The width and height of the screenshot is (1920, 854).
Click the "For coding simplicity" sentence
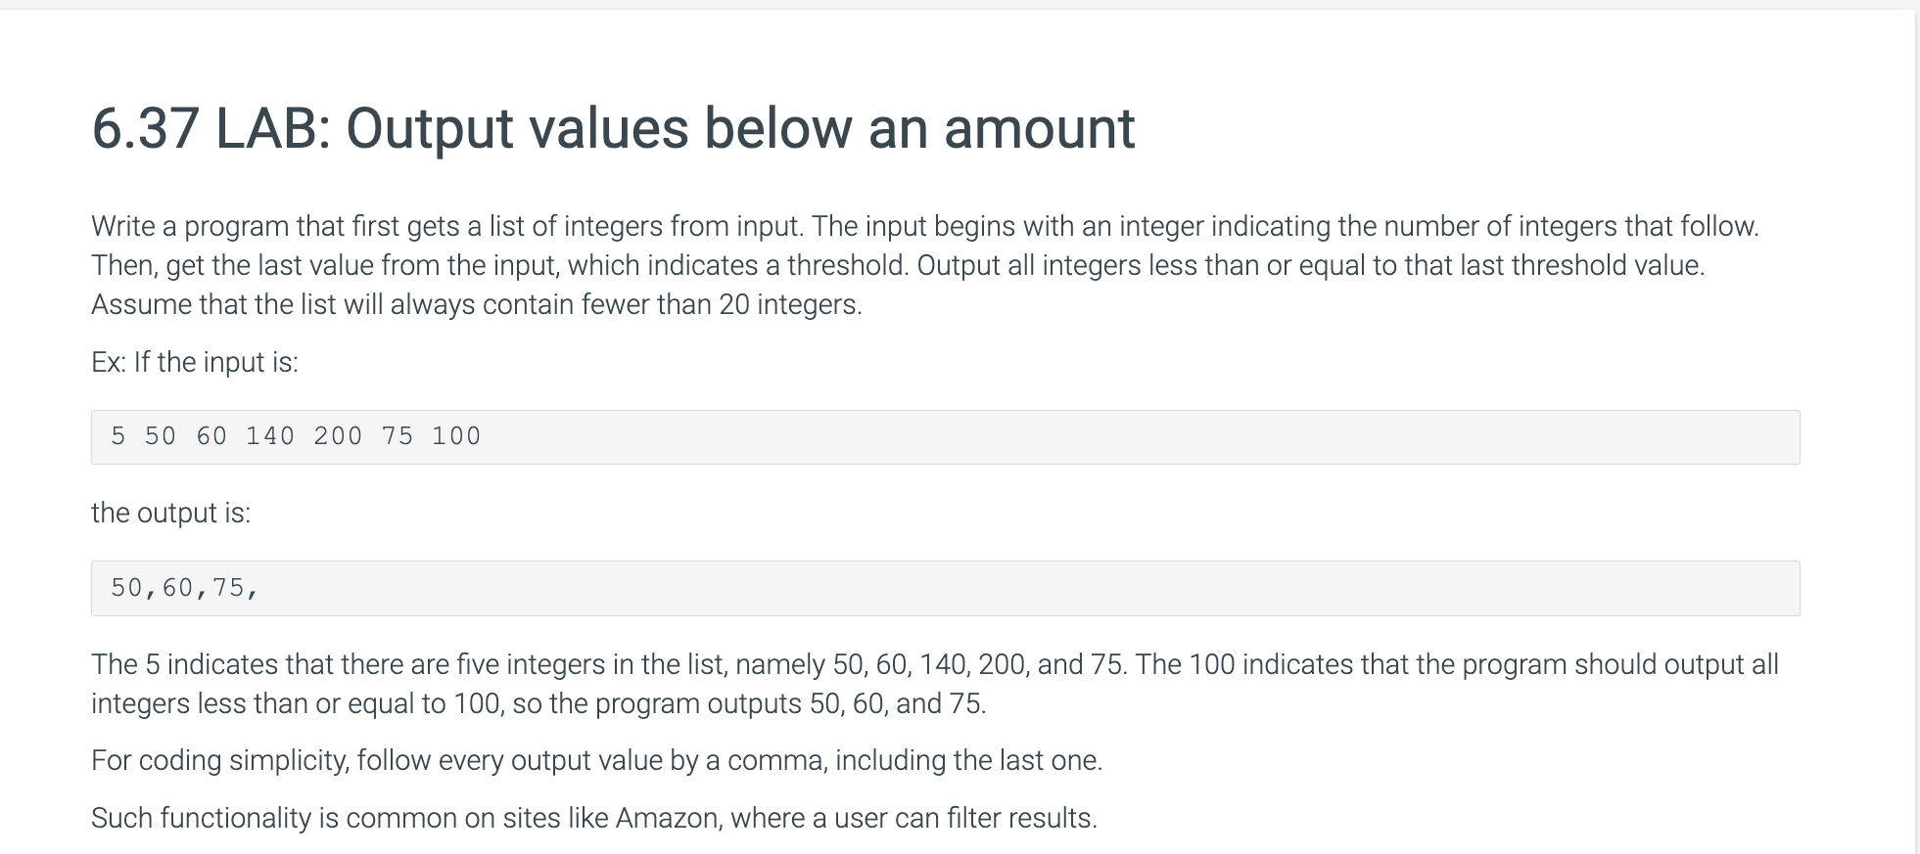pyautogui.click(x=596, y=760)
